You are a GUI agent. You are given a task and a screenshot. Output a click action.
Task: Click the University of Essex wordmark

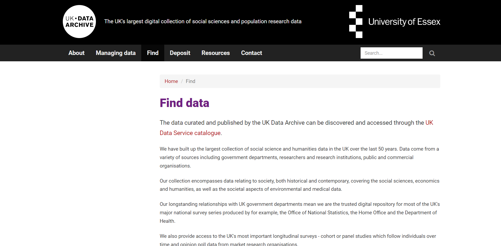[x=404, y=22]
